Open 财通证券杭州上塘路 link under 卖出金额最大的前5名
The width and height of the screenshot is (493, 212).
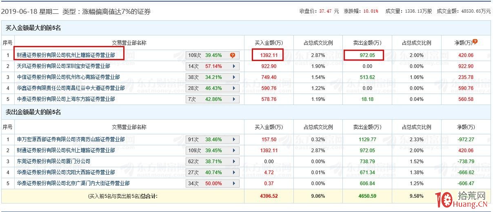[66, 150]
